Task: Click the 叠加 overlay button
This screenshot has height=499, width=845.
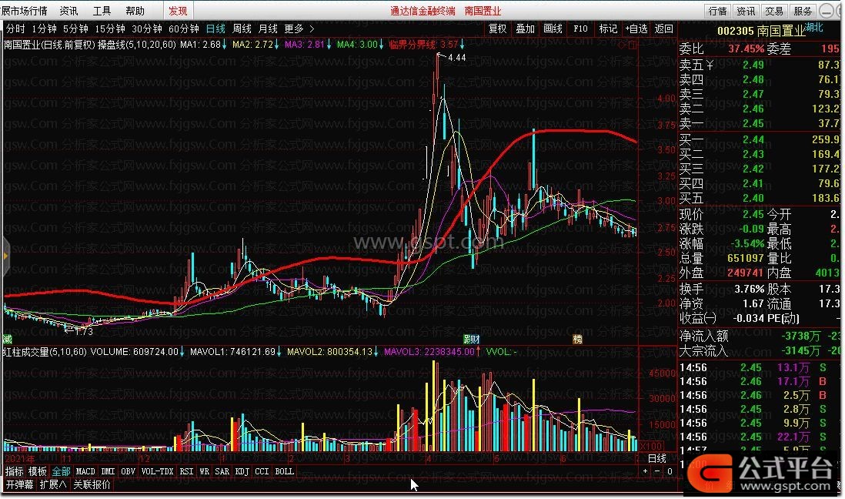Action: (525, 28)
